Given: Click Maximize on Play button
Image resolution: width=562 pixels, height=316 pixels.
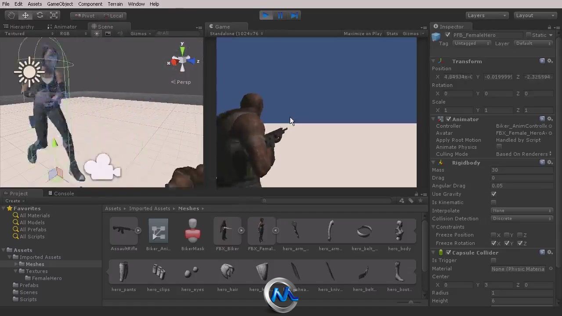Looking at the screenshot, I should (363, 34).
